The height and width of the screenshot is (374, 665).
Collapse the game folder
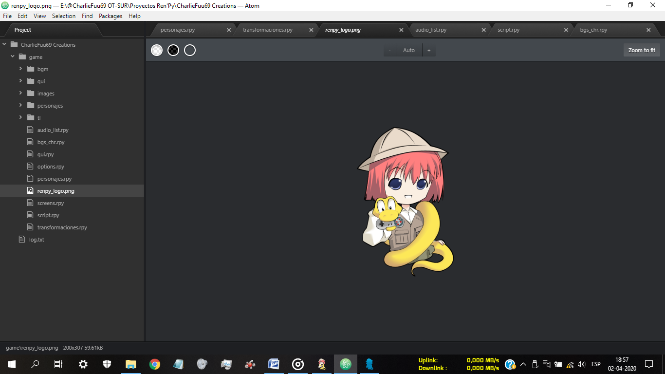point(13,56)
